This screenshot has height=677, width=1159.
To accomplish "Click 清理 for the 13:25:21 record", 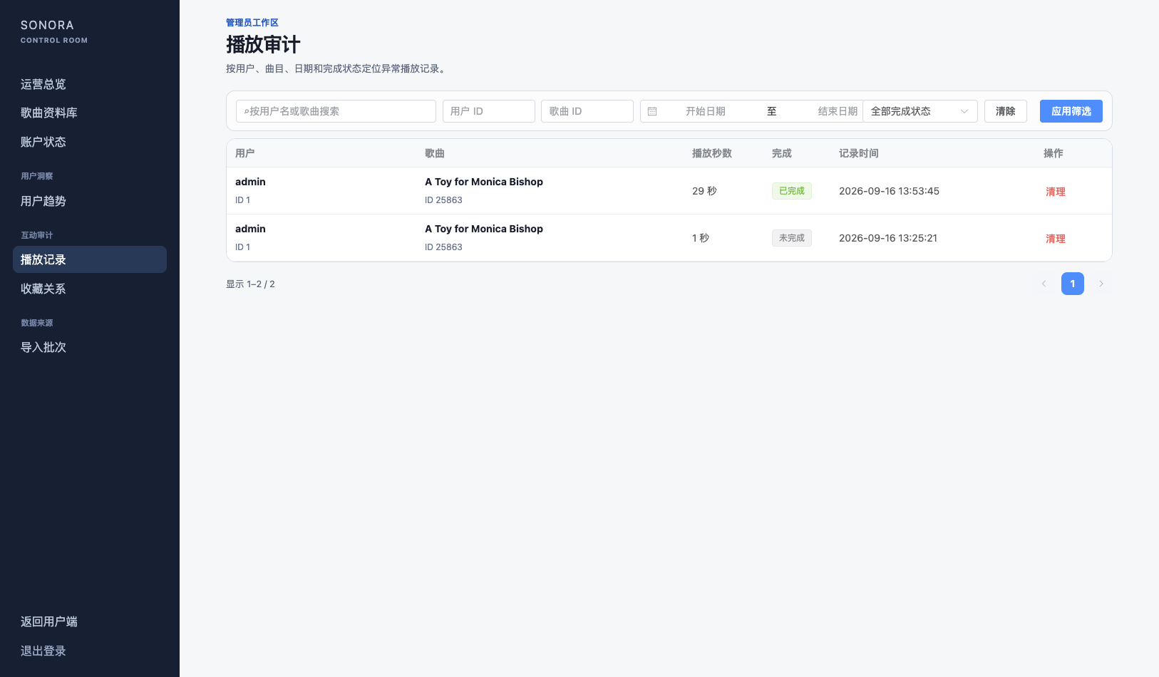I will [x=1056, y=239].
